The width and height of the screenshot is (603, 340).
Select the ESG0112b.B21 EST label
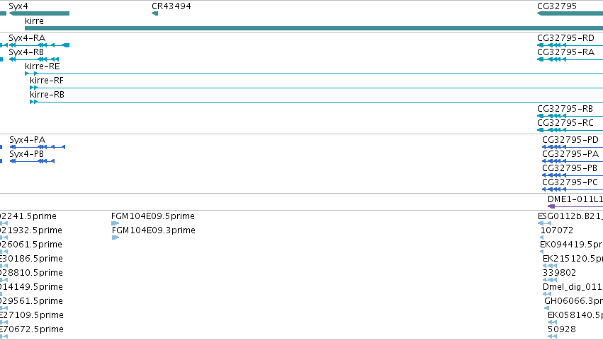pos(570,216)
